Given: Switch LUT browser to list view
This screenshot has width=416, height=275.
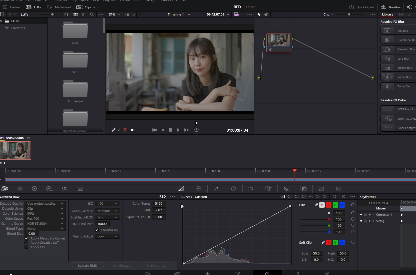Looking at the screenshot, I should click(x=83, y=14).
